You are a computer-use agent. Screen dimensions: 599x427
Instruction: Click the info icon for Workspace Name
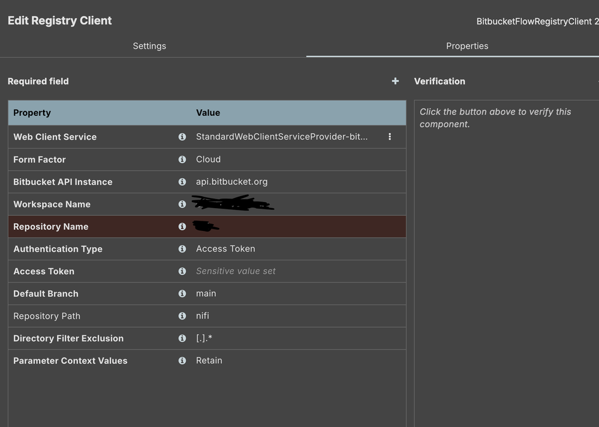182,205
